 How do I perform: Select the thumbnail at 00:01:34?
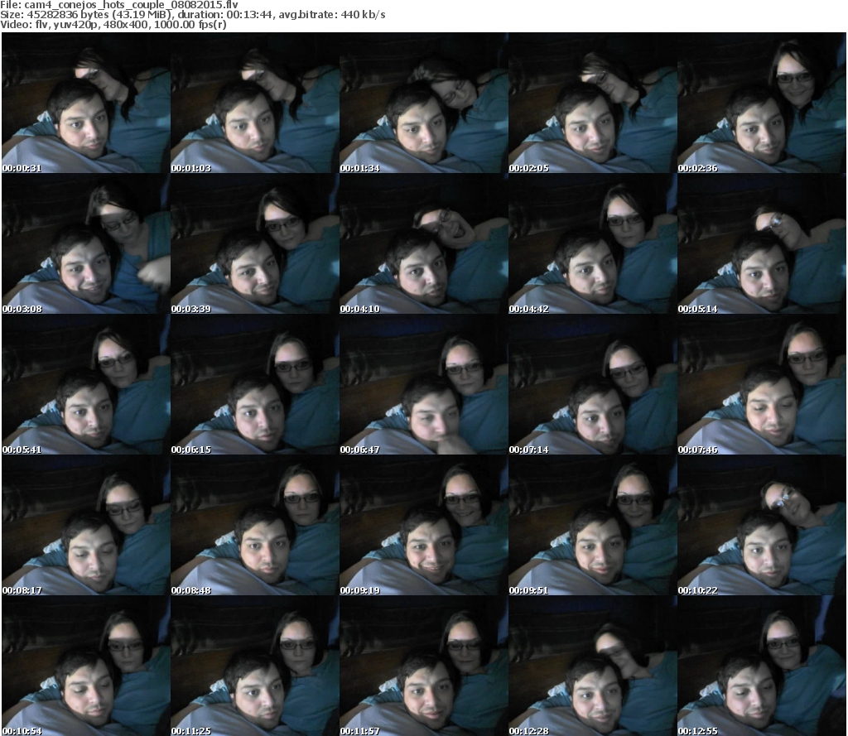click(423, 103)
